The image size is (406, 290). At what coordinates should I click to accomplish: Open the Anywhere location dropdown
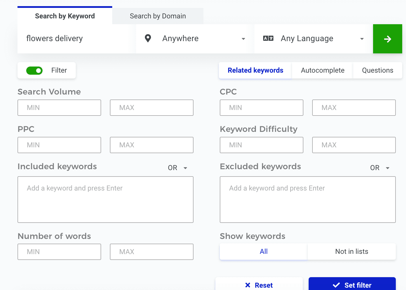(x=194, y=39)
